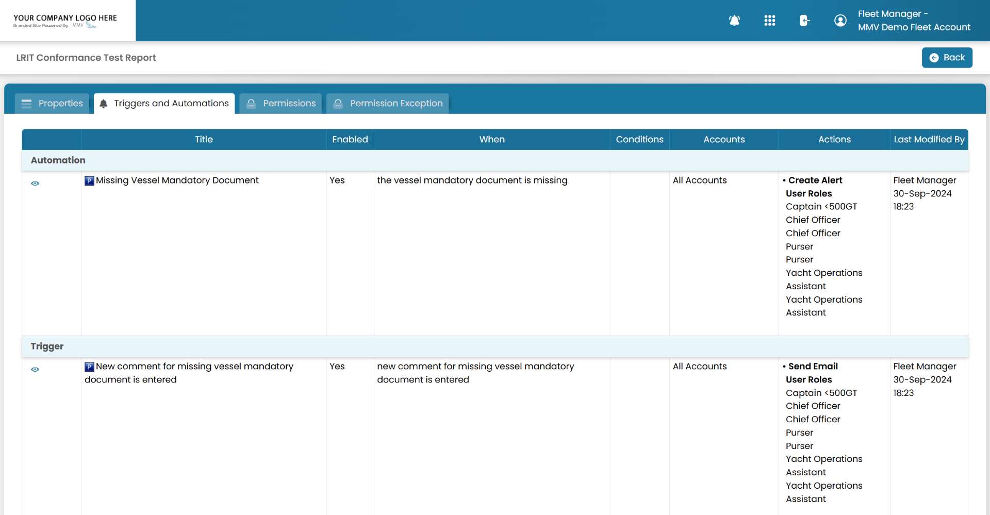This screenshot has height=515, width=990.
Task: Switch to the Permission Exception tab
Action: coord(396,104)
